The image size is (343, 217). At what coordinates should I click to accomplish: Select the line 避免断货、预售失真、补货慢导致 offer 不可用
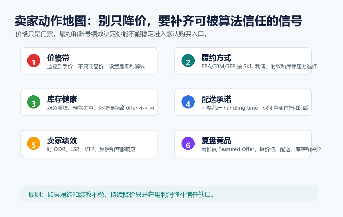(101, 108)
